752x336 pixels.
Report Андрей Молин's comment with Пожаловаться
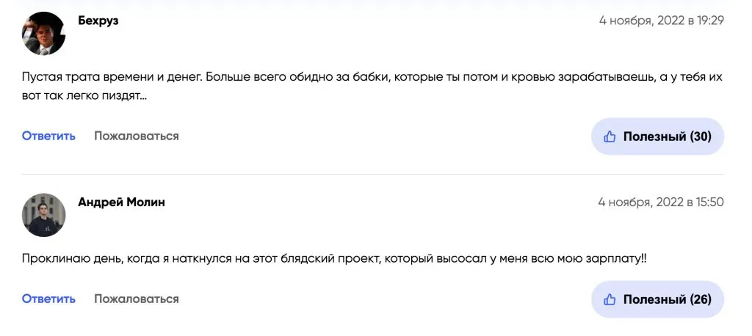[x=136, y=299]
